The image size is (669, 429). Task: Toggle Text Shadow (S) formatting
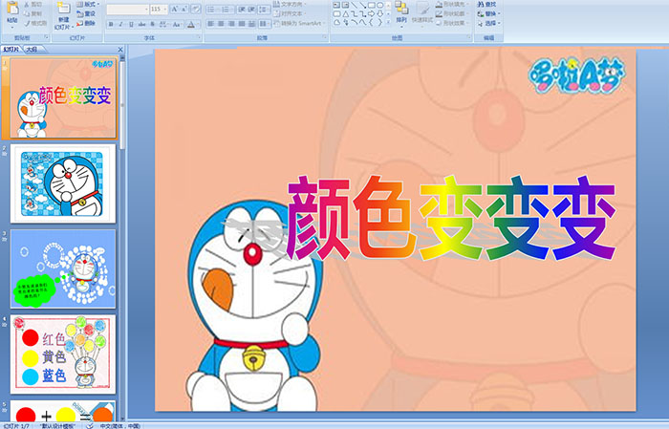point(153,24)
